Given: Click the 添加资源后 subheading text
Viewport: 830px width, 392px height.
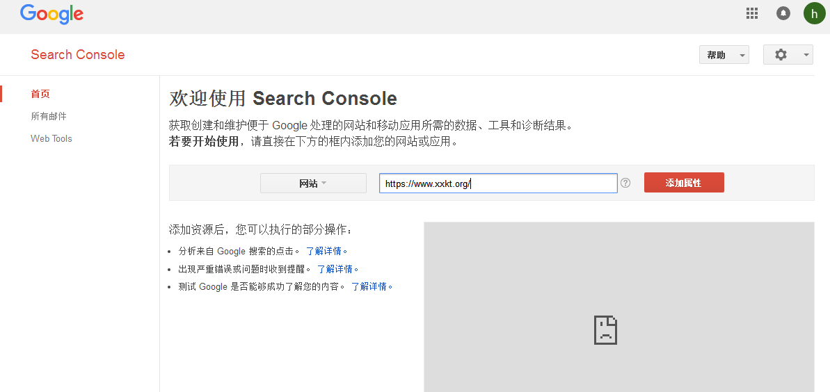Looking at the screenshot, I should [260, 229].
